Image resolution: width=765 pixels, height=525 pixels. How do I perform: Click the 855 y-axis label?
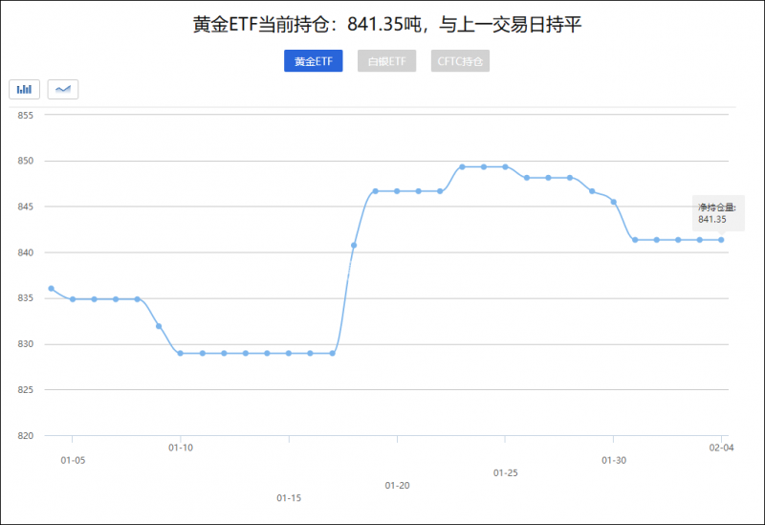(x=26, y=116)
